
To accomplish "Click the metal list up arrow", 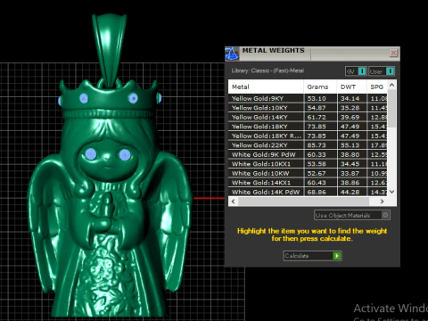I will (392, 85).
